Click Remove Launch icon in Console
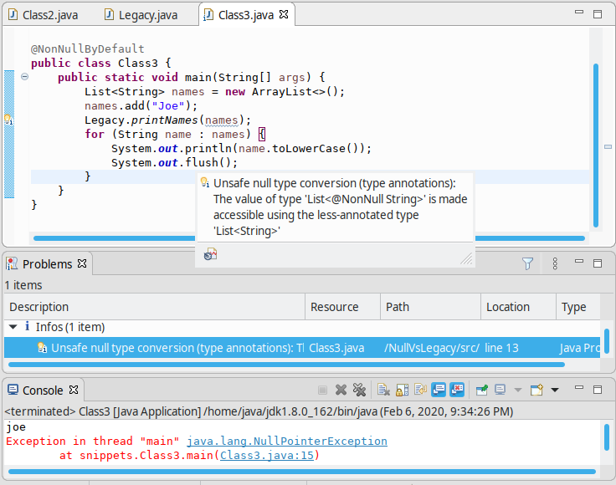Screen dimensions: 616x485 [x=341, y=390]
